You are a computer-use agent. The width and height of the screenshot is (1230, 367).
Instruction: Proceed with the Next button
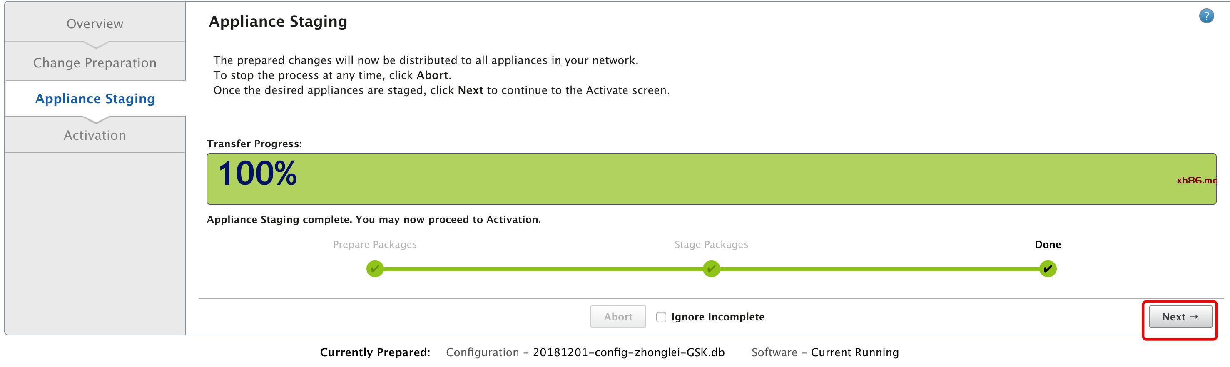pyautogui.click(x=1180, y=317)
